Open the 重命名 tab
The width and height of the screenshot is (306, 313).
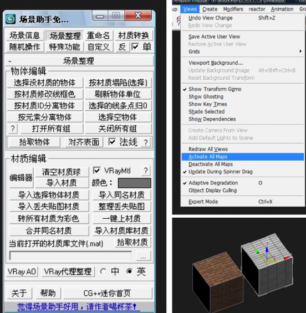[x=99, y=35]
